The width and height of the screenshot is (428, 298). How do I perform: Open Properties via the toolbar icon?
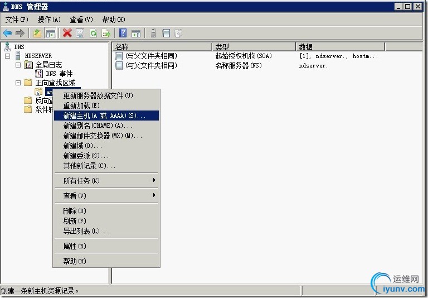pos(80,33)
